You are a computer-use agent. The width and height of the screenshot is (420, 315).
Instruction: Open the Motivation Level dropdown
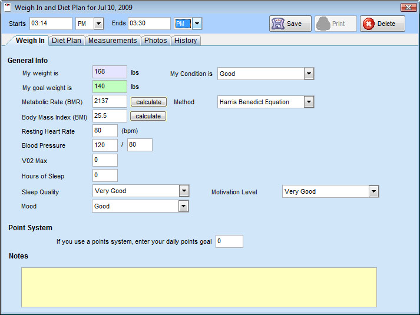coord(373,191)
